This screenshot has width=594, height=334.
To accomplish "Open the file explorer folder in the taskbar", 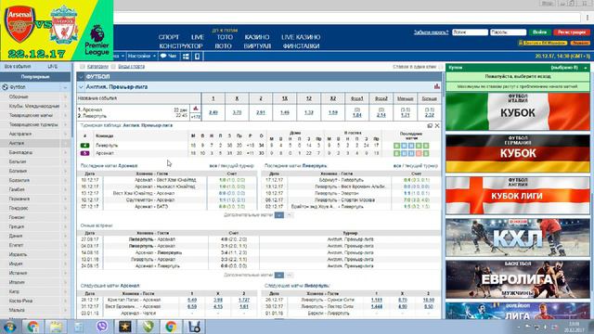I will pos(56,326).
